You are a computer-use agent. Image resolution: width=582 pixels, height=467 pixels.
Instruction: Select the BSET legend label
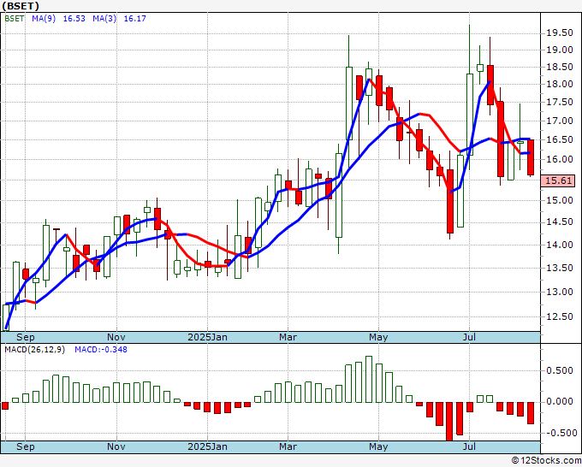coord(14,19)
